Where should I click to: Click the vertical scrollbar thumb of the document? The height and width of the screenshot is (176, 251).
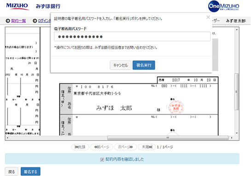pos(237,91)
